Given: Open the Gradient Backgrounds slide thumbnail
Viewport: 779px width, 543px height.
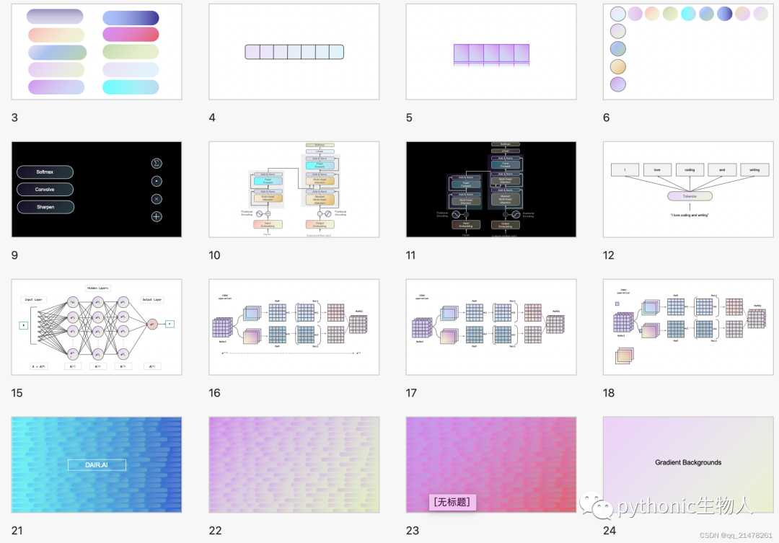Looking at the screenshot, I should point(689,464).
